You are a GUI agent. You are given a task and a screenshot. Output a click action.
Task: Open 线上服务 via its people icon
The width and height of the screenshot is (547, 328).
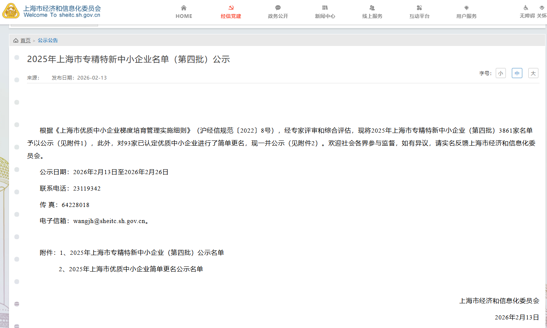tap(372, 8)
